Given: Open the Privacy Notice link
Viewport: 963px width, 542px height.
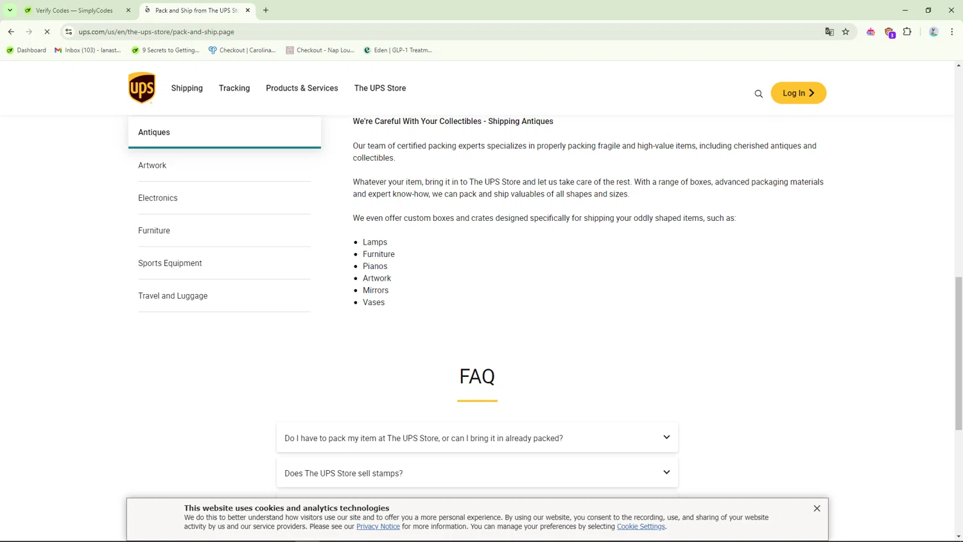Looking at the screenshot, I should coord(377,527).
